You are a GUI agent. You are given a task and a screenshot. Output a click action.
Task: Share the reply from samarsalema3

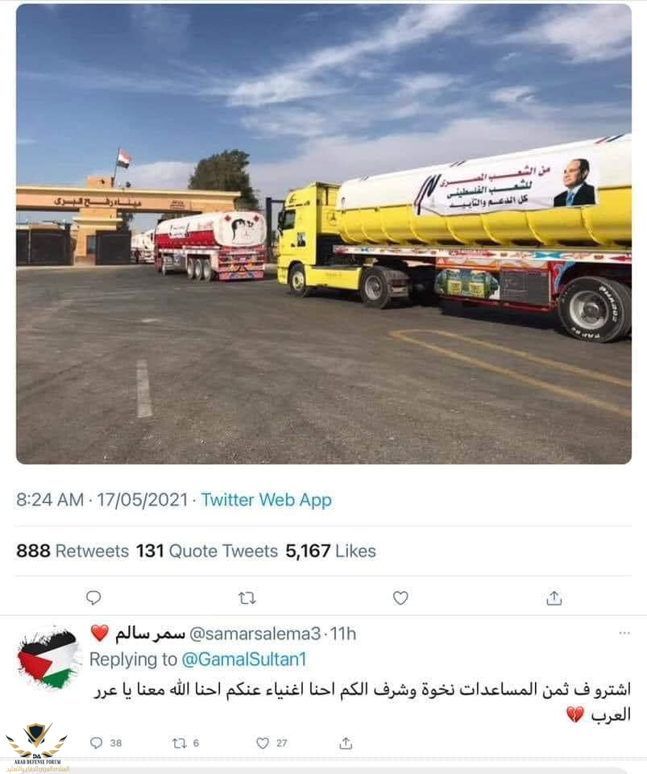pos(346,743)
